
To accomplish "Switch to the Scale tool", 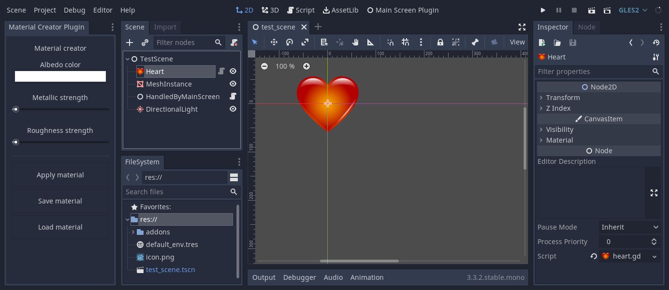I will [305, 42].
